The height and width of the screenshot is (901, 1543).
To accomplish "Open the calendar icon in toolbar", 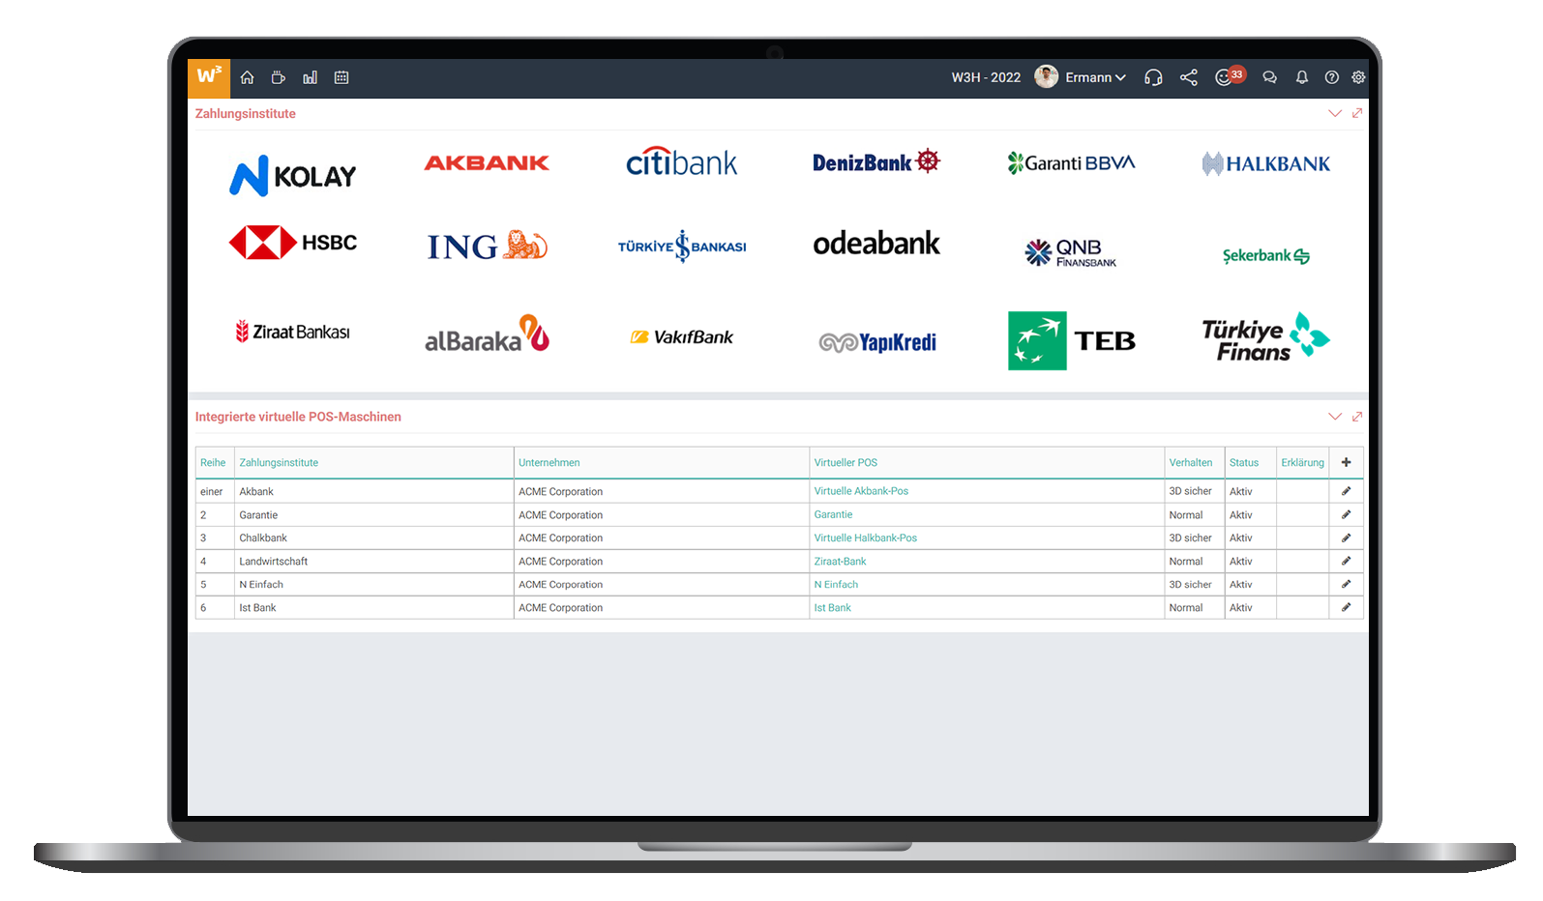I will pos(341,77).
